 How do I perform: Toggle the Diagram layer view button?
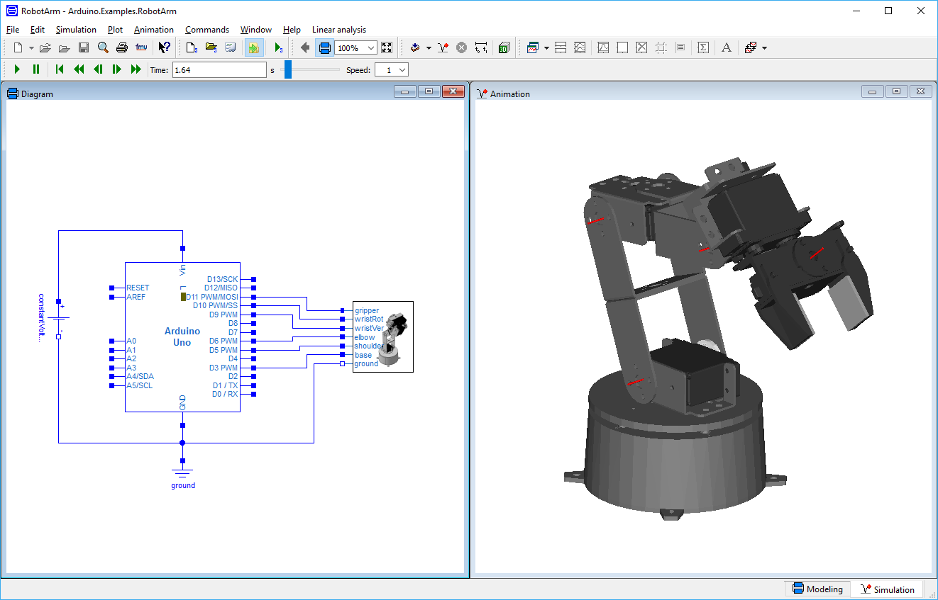325,47
